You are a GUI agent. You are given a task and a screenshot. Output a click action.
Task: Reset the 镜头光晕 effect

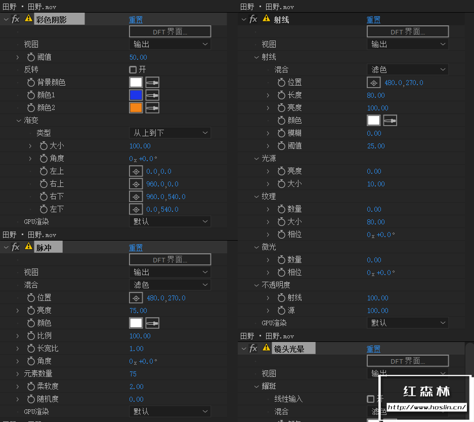coord(373,349)
